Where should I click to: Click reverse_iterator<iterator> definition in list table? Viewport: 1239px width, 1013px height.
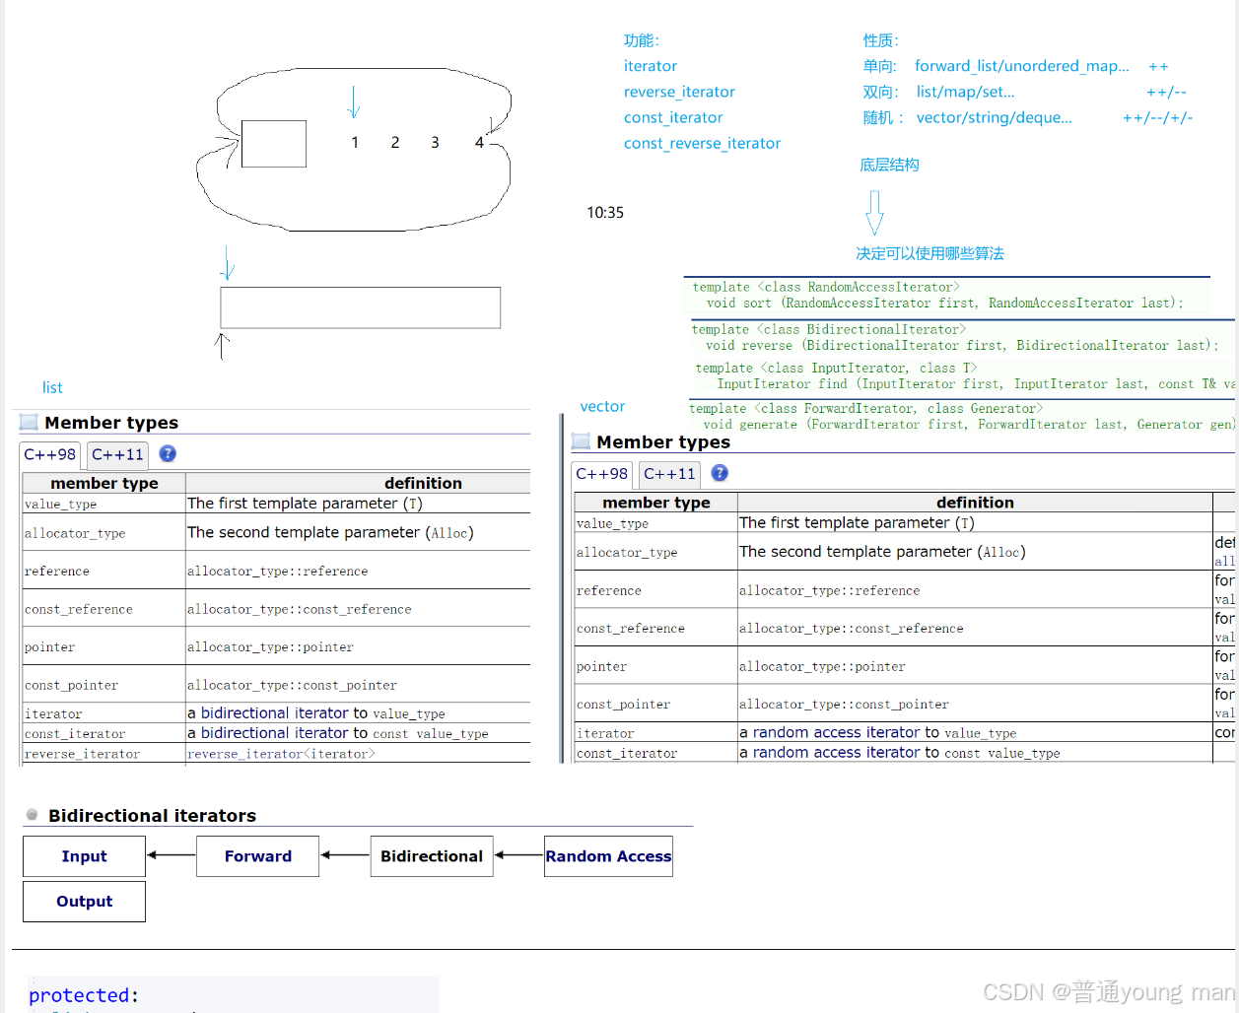[x=281, y=754]
